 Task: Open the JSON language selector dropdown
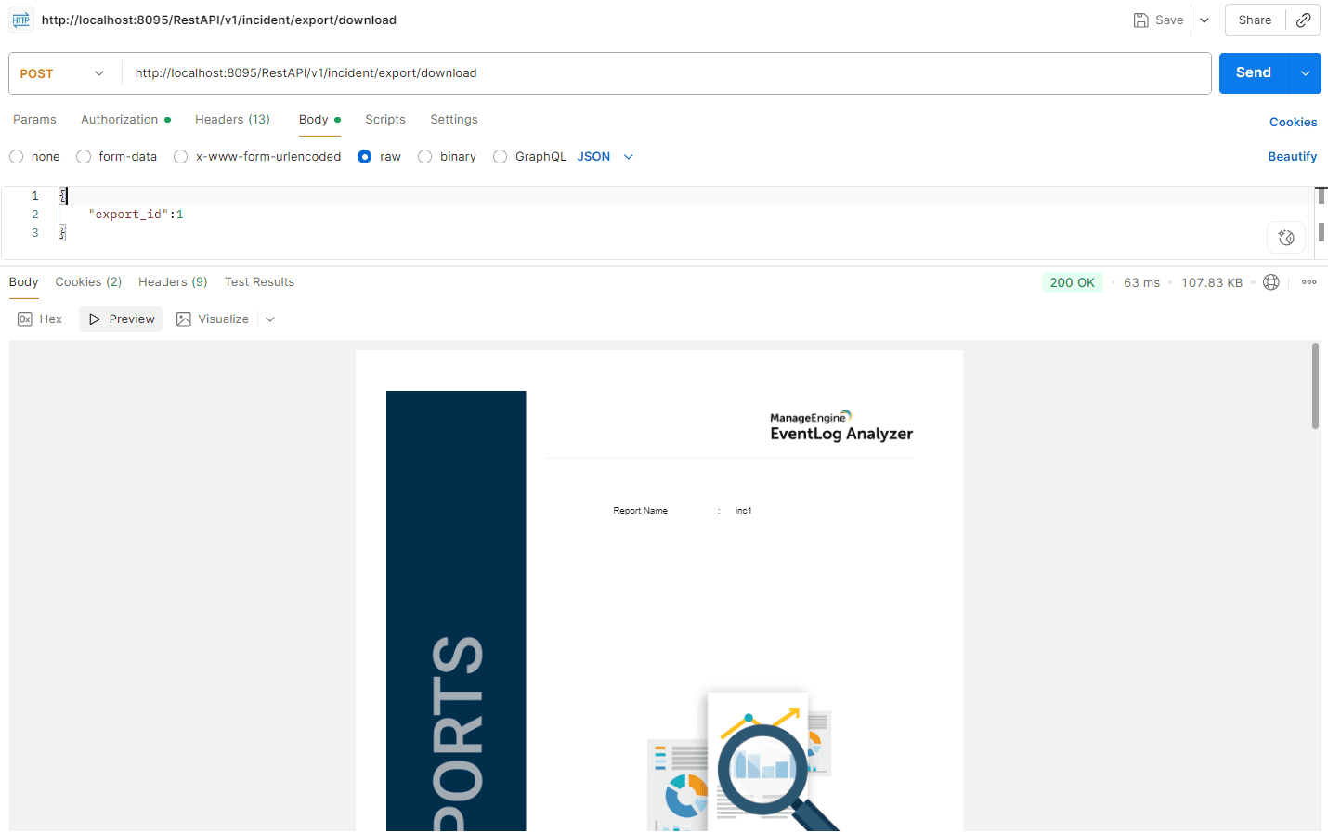(605, 156)
